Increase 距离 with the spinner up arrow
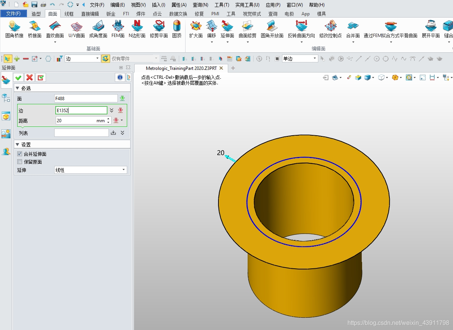Image resolution: width=453 pixels, height=330 pixels. pos(108,119)
